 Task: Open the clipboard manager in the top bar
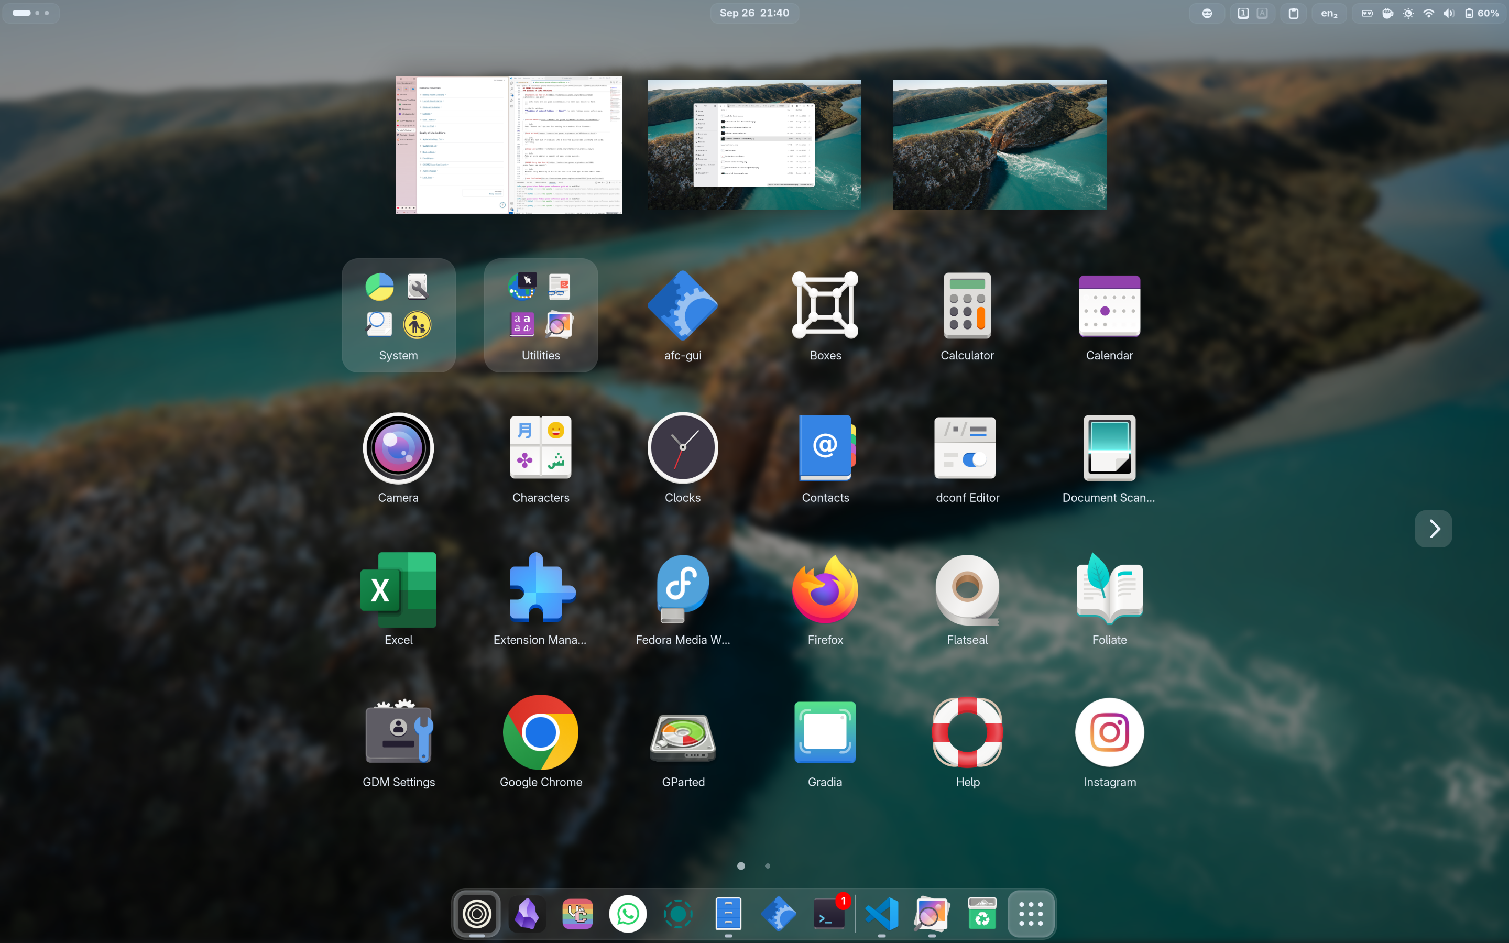click(1294, 13)
